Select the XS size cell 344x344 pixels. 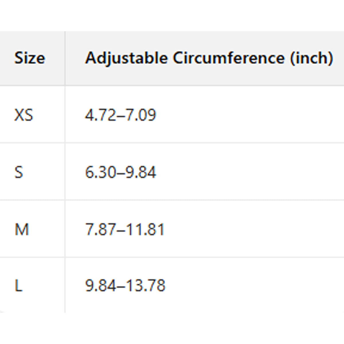(x=24, y=115)
